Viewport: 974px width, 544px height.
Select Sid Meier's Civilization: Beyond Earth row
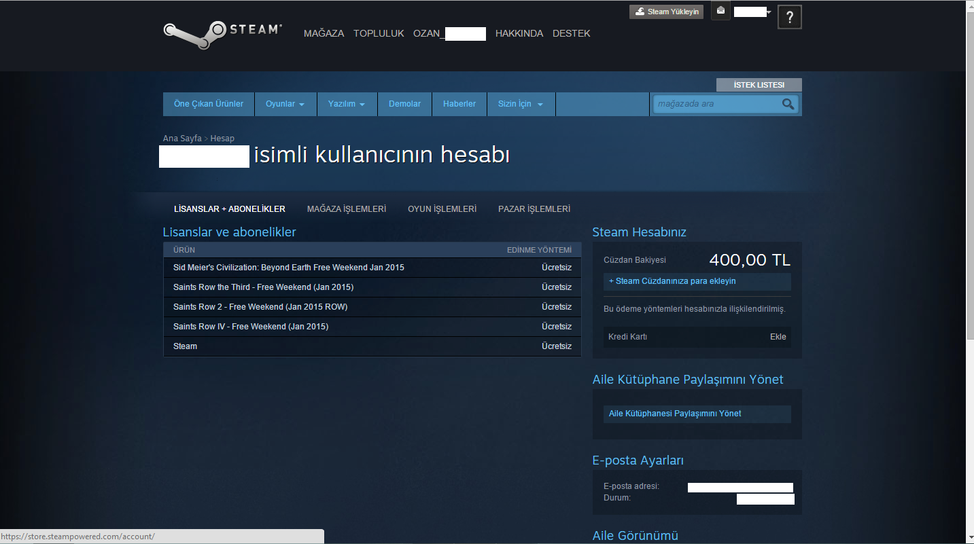pos(372,268)
